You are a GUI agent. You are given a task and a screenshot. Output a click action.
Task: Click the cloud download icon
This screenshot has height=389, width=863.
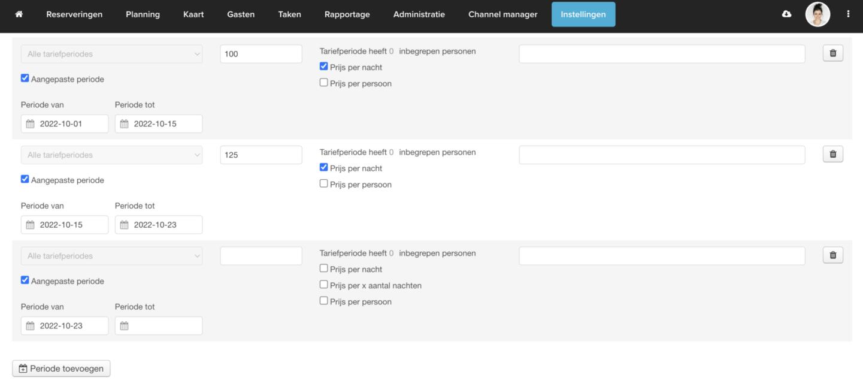pos(786,14)
